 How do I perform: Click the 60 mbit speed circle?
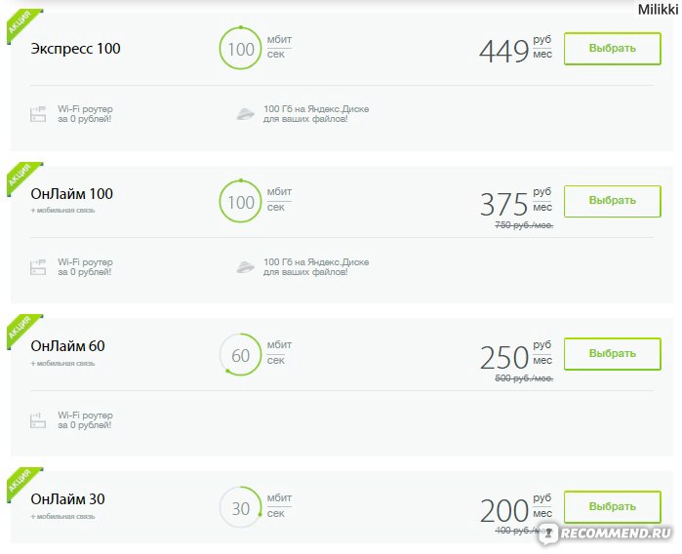[241, 354]
